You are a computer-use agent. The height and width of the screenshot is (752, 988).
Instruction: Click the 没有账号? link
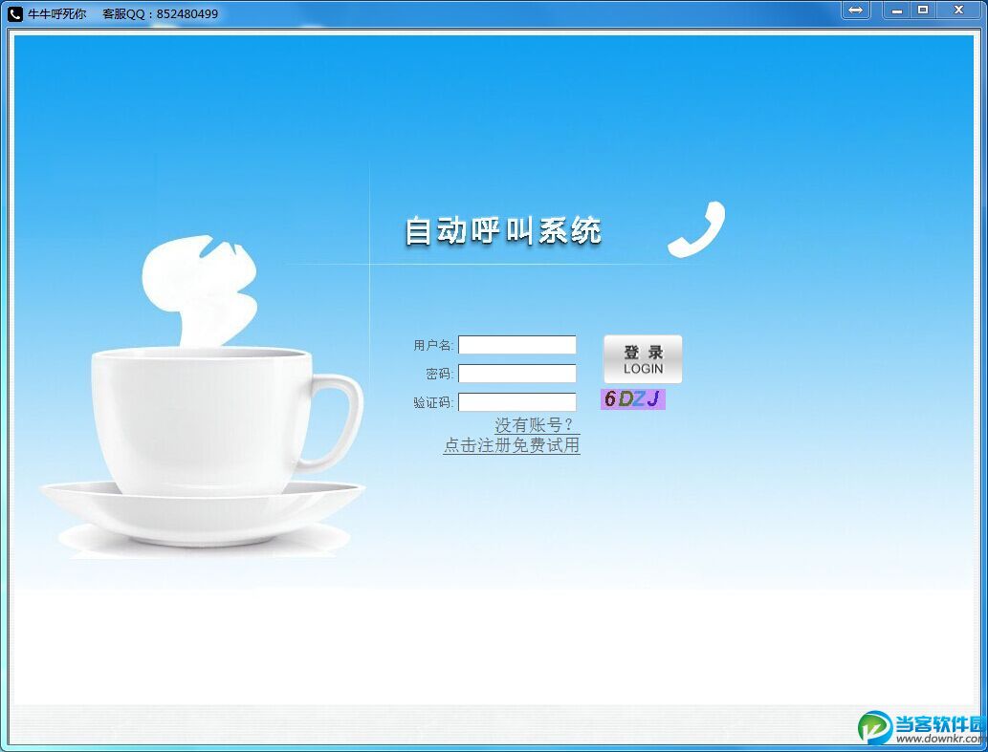[532, 424]
